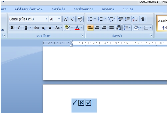Open the Bullets dropdown arrow
Screen dimensions: 168x113
tap(95, 19)
